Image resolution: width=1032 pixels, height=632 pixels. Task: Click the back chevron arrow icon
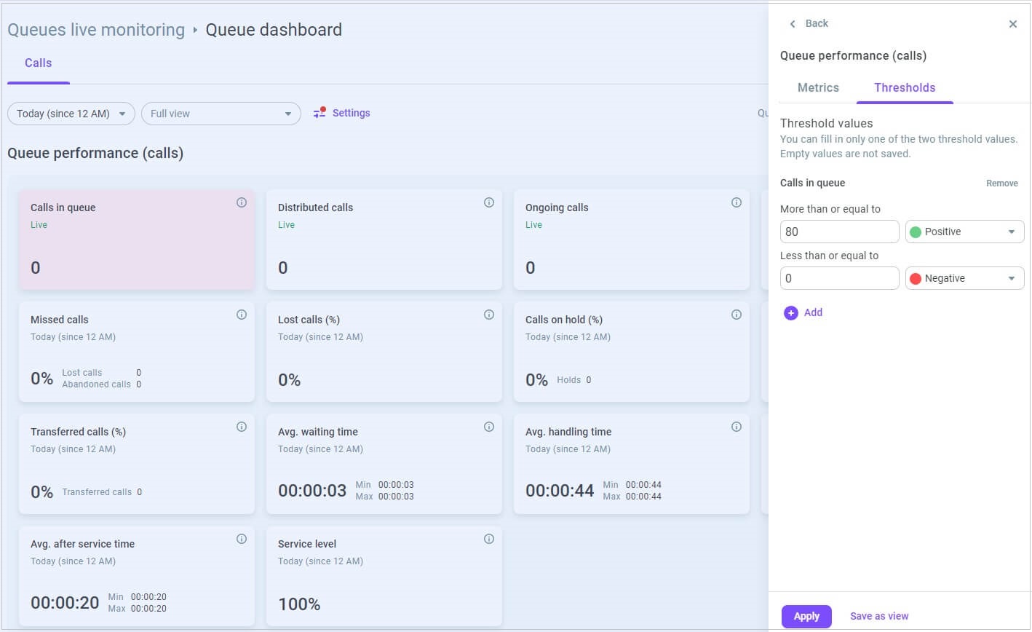coord(793,24)
